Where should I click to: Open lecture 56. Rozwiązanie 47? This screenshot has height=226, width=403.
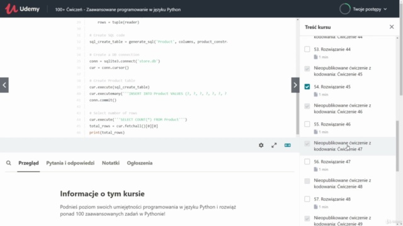(332, 161)
